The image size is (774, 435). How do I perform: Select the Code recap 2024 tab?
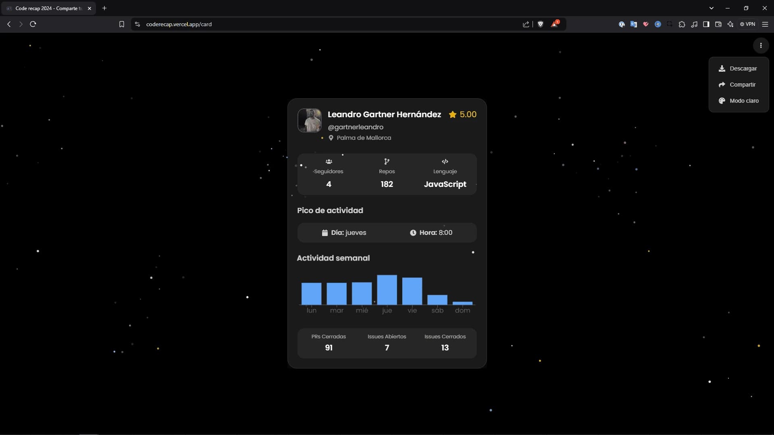click(x=48, y=8)
